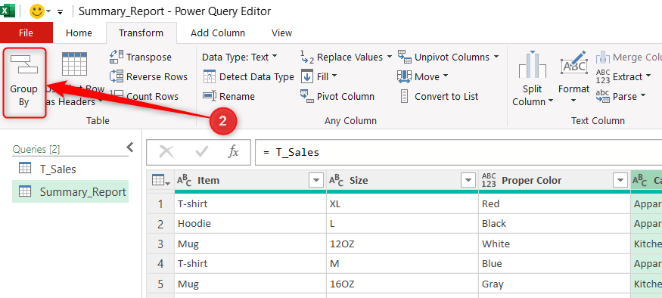This screenshot has height=298, width=662.
Task: Switch to the Home tab
Action: [79, 33]
